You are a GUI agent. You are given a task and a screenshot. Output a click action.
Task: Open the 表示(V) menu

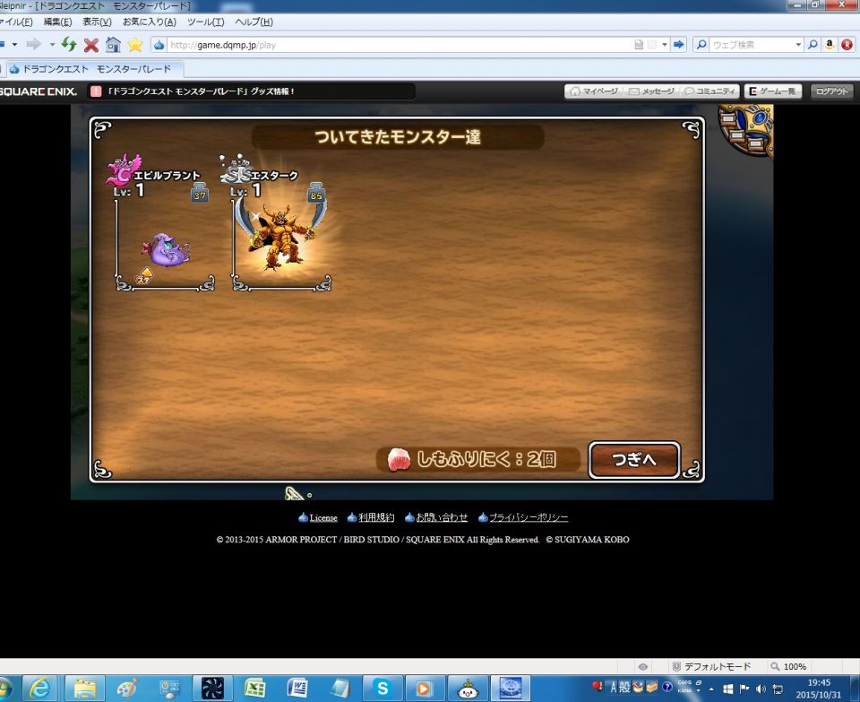point(97,22)
